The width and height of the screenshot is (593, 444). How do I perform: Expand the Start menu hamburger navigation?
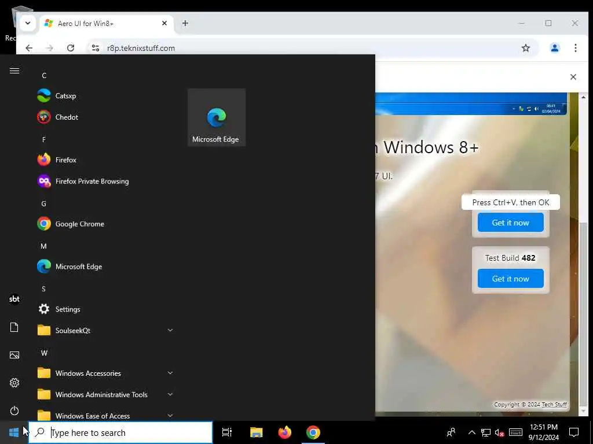(x=14, y=71)
